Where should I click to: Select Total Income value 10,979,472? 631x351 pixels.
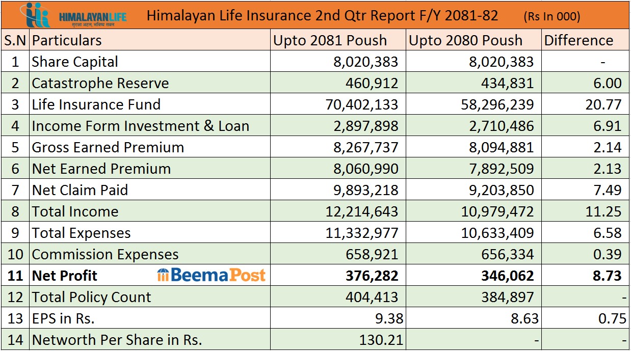coord(497,212)
